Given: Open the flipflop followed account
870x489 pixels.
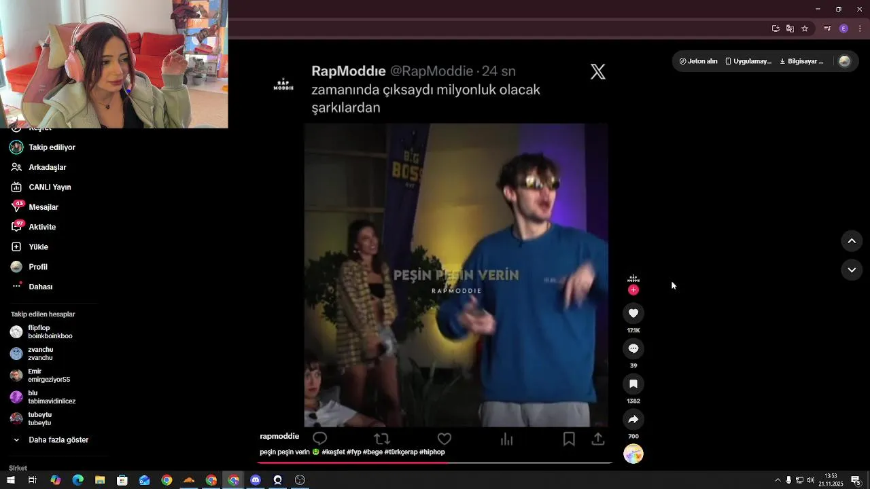Looking at the screenshot, I should [x=41, y=332].
